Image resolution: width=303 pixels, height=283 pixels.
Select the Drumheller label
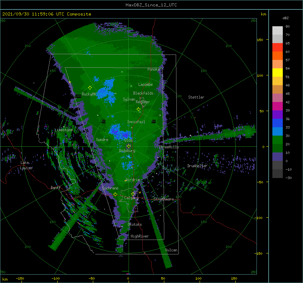[197, 166]
